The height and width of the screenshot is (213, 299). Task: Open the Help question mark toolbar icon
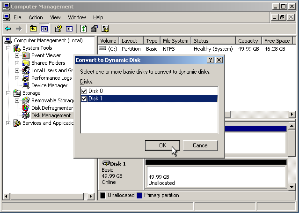[x=58, y=29]
